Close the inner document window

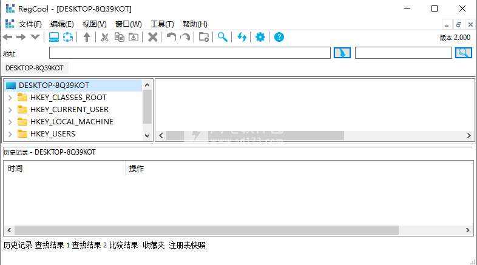470,24
